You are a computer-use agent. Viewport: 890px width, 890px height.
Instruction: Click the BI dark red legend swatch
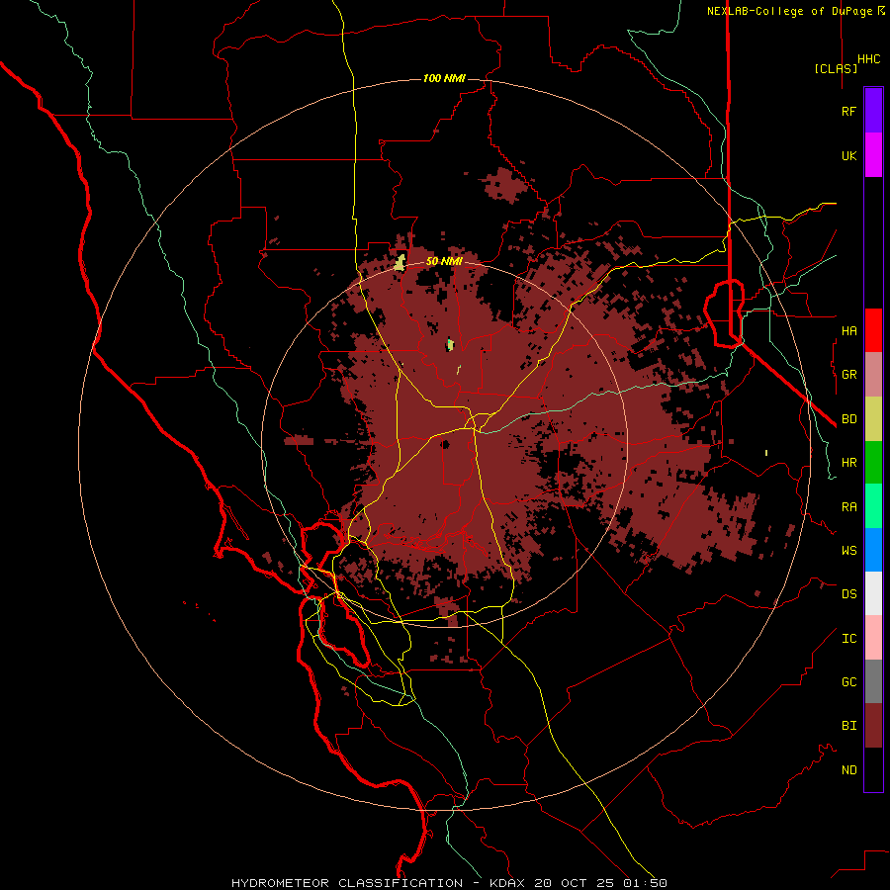click(x=873, y=726)
